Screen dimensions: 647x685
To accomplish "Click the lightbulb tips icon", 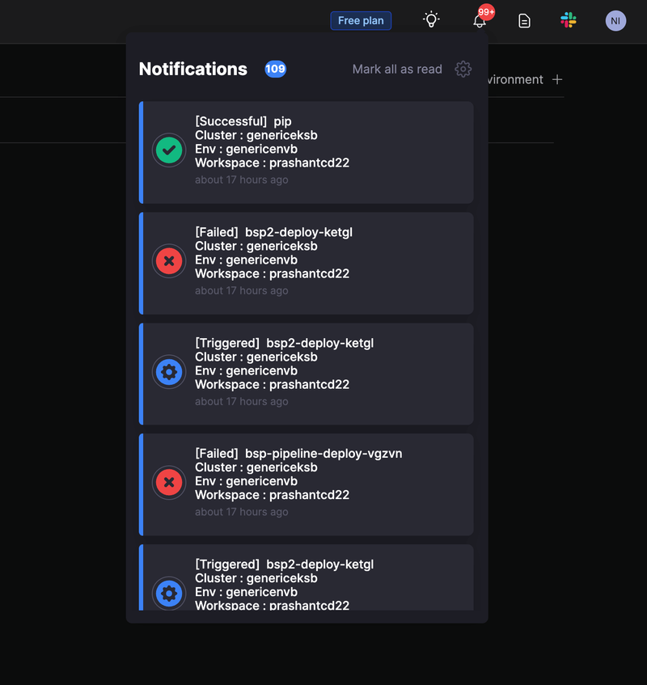I will [x=432, y=20].
